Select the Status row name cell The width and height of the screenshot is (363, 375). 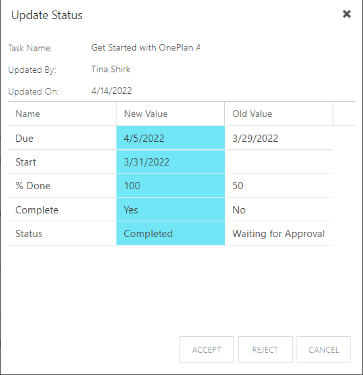[62, 233]
